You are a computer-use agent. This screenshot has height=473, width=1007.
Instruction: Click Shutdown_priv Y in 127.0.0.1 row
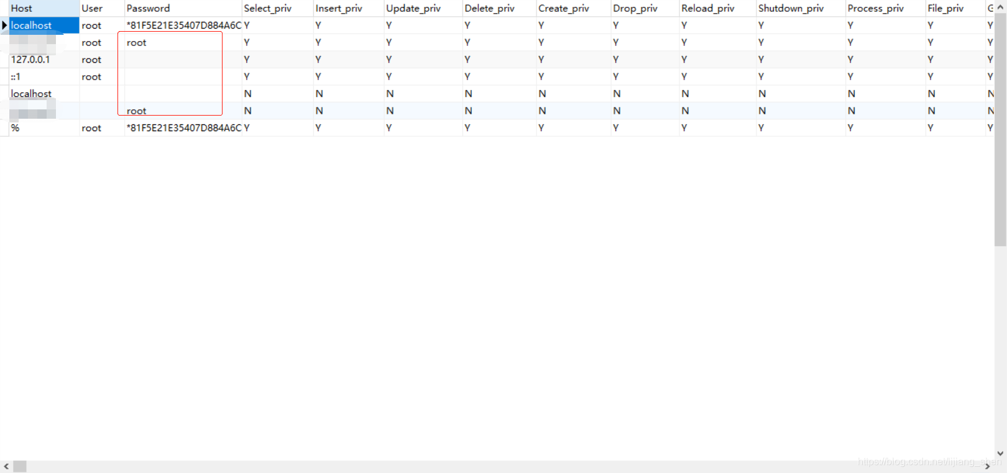pyautogui.click(x=801, y=60)
